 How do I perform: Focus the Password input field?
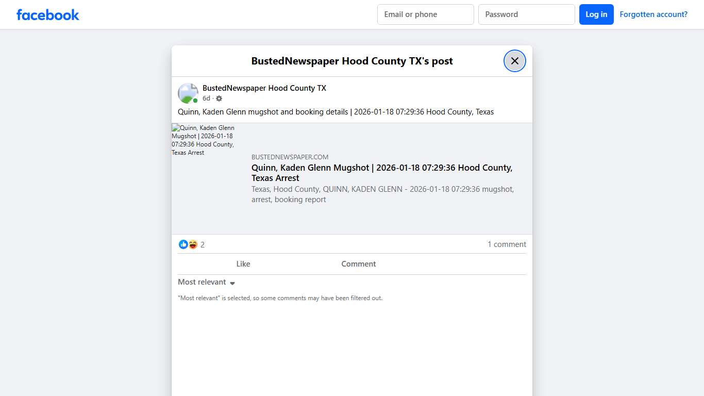pos(526,14)
